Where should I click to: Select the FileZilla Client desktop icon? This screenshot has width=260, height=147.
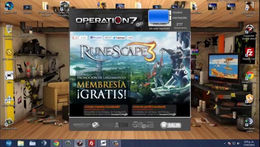[249, 54]
